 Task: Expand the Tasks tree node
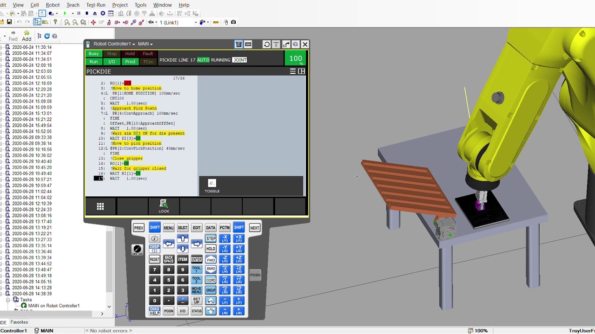(8, 300)
